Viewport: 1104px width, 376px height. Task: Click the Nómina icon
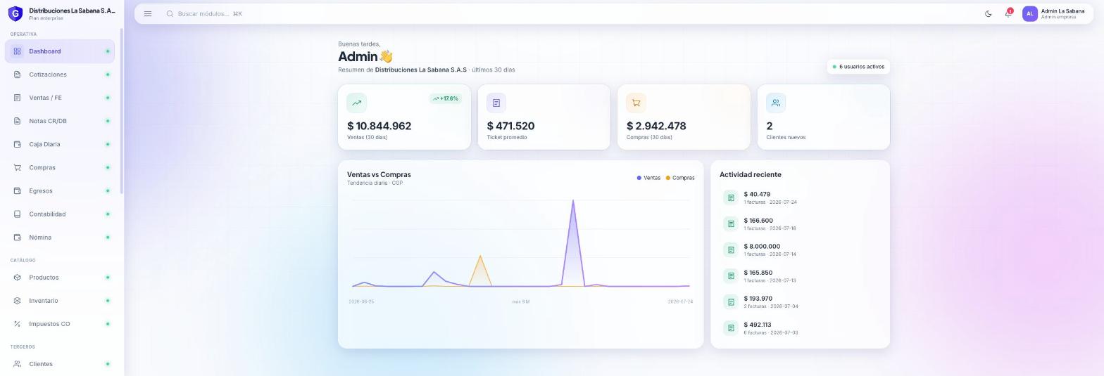point(17,238)
